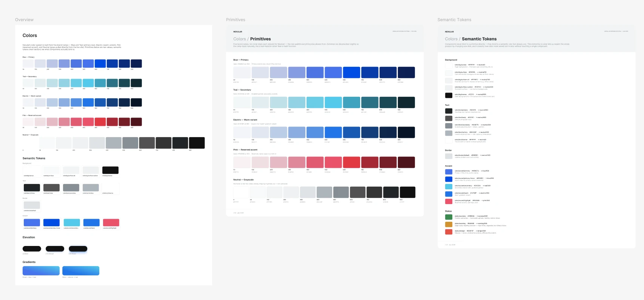Select the status/warning orange swatch
Viewport: 644px width, 300px height.
point(448,224)
